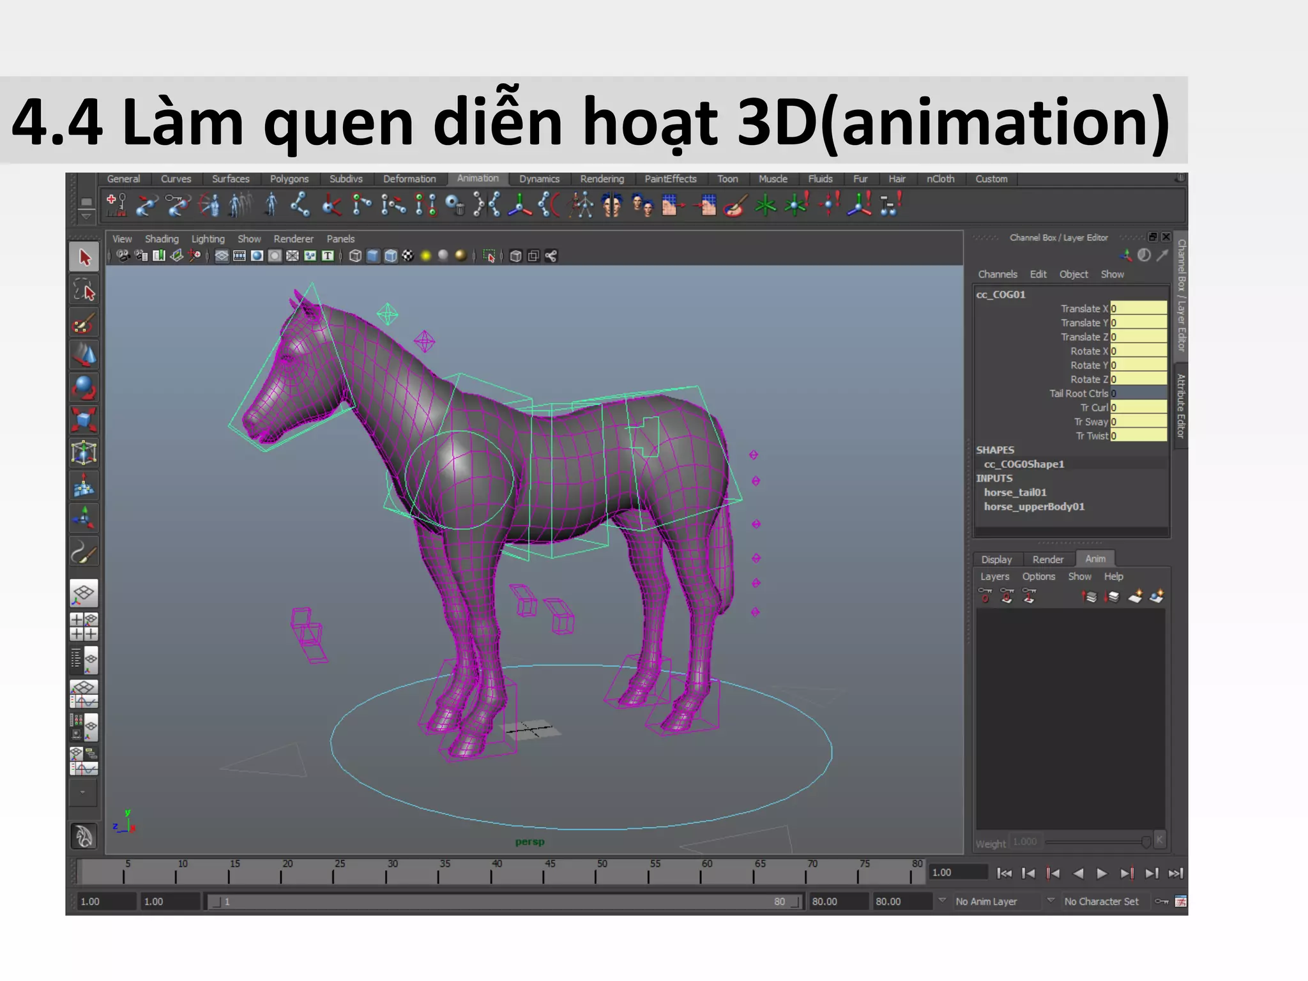Toggle smooth shade all viewport button
1308x981 pixels.
coord(373,256)
